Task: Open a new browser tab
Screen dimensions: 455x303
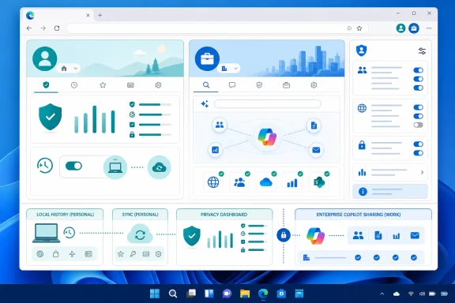Action: 100,15
